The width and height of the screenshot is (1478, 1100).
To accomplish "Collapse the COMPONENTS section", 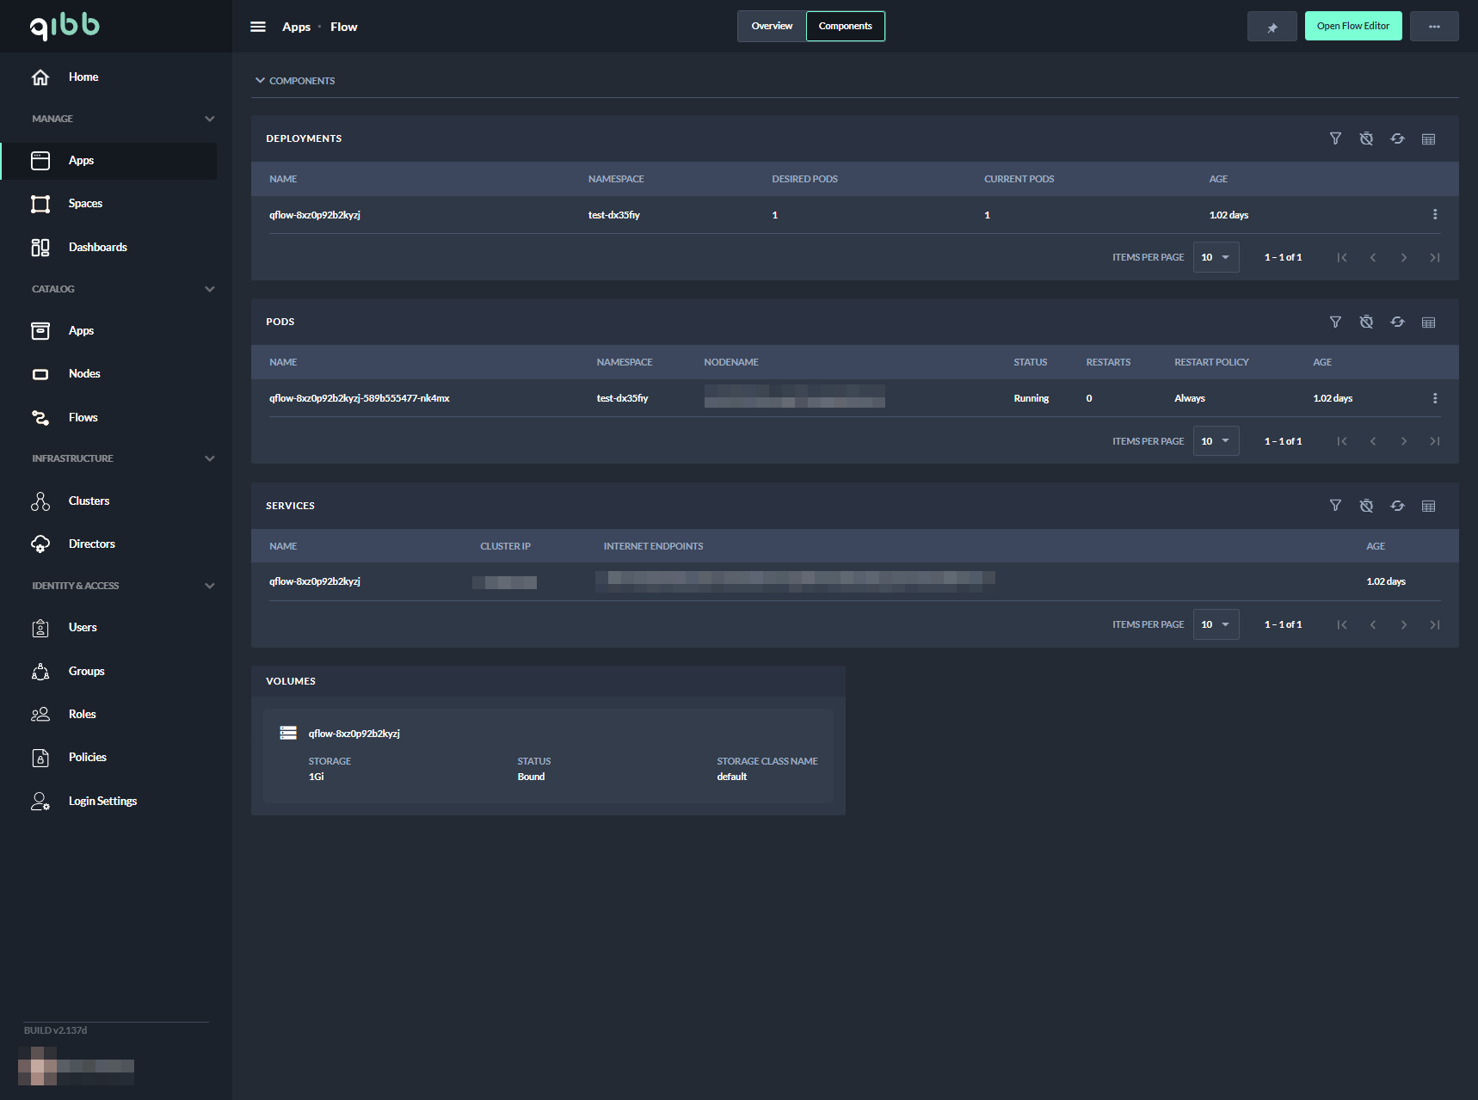I will (x=260, y=81).
